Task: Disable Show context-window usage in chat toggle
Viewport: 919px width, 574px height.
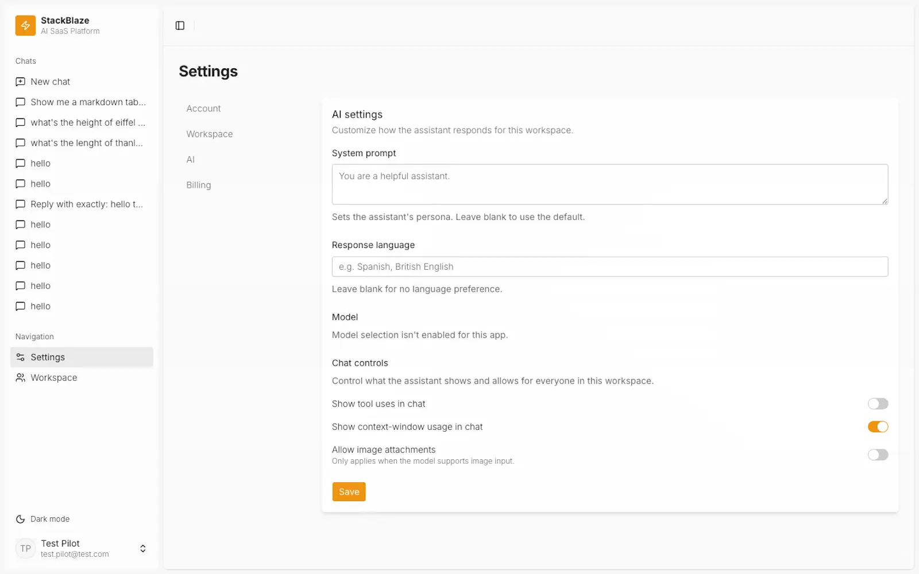Action: (x=878, y=426)
